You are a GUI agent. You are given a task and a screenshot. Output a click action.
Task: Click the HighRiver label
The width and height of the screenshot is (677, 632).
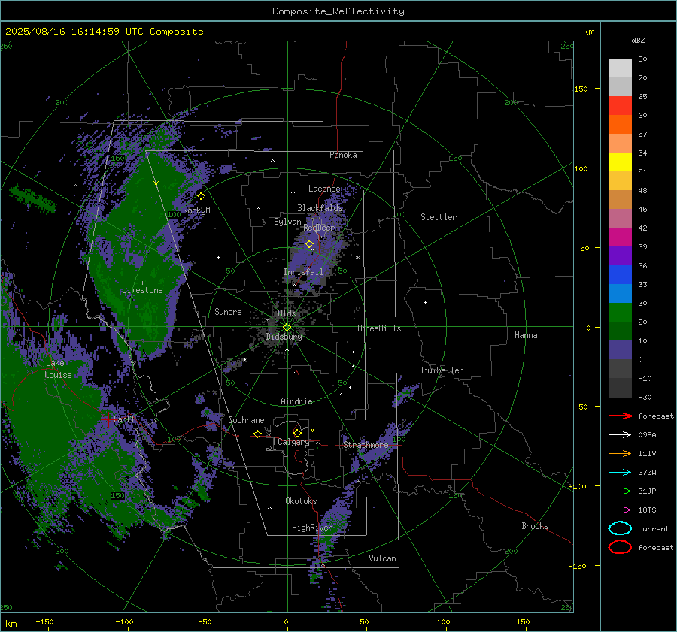tap(312, 528)
